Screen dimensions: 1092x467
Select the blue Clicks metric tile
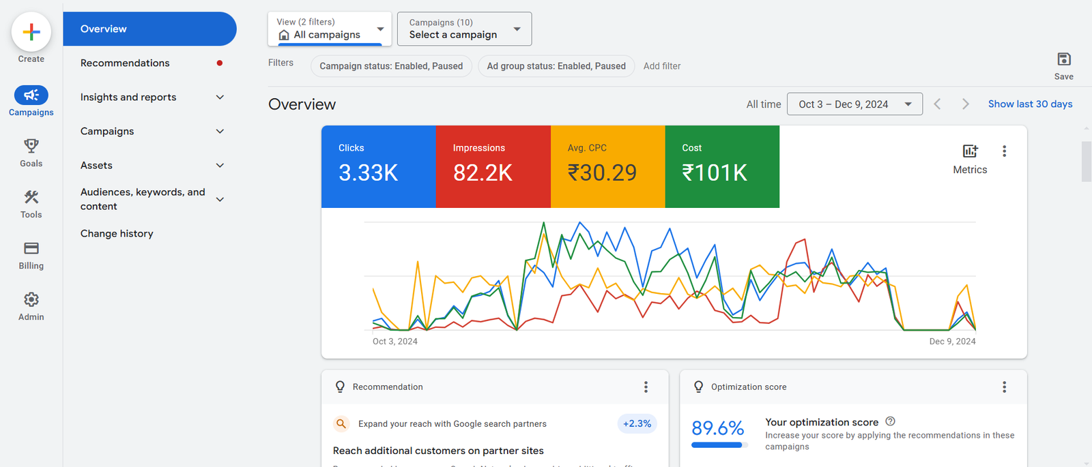tap(379, 166)
